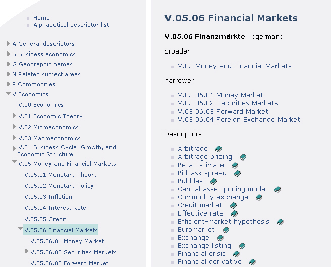Viewport: 331px width, 267px height.
Task: Click the book icon beside Commodity exchange
Action: point(259,197)
